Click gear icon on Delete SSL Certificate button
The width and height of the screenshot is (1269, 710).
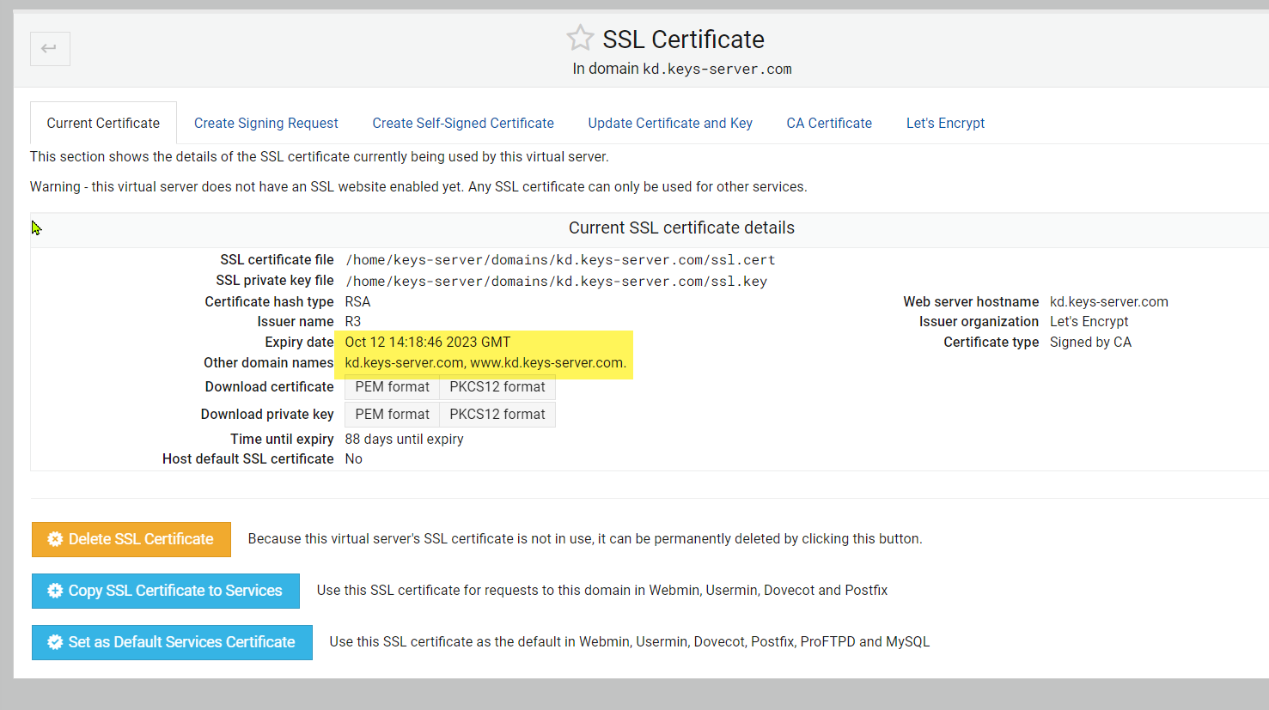pyautogui.click(x=55, y=539)
